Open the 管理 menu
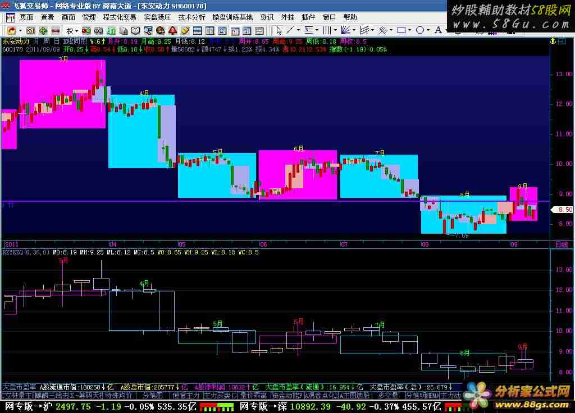575x413 pixels. pos(89,17)
